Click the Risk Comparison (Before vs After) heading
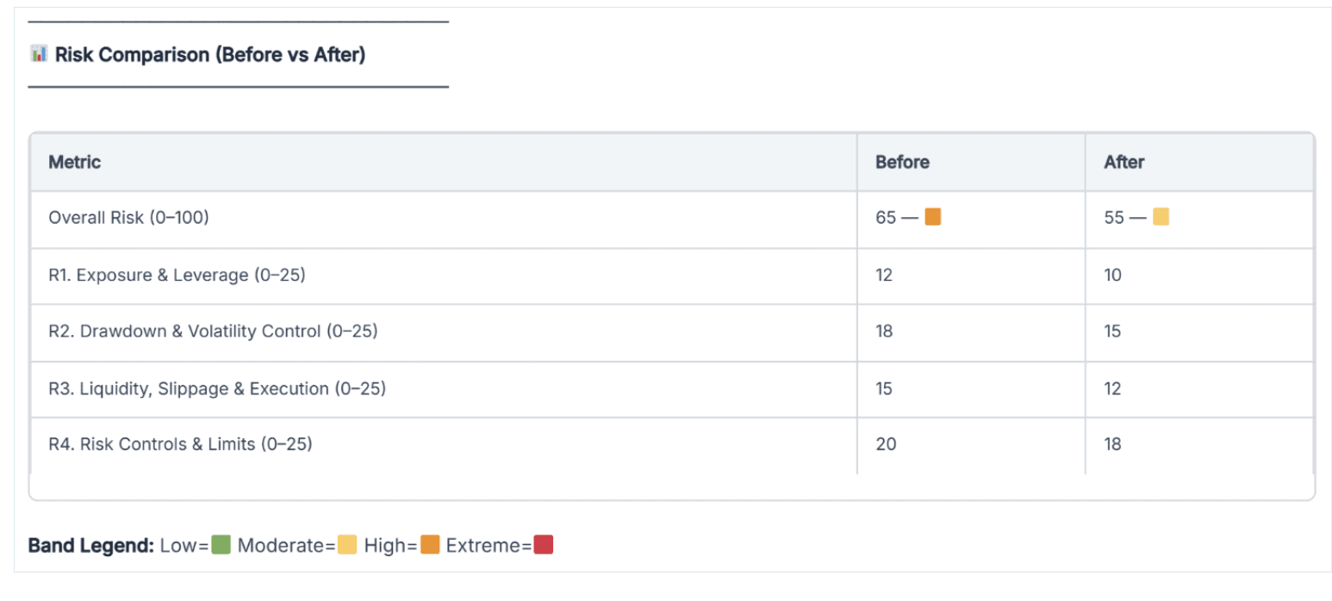This screenshot has width=1332, height=601. pyautogui.click(x=210, y=55)
